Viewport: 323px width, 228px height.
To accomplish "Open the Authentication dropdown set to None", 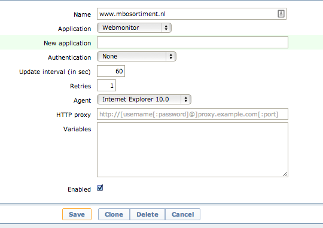I will (136, 56).
